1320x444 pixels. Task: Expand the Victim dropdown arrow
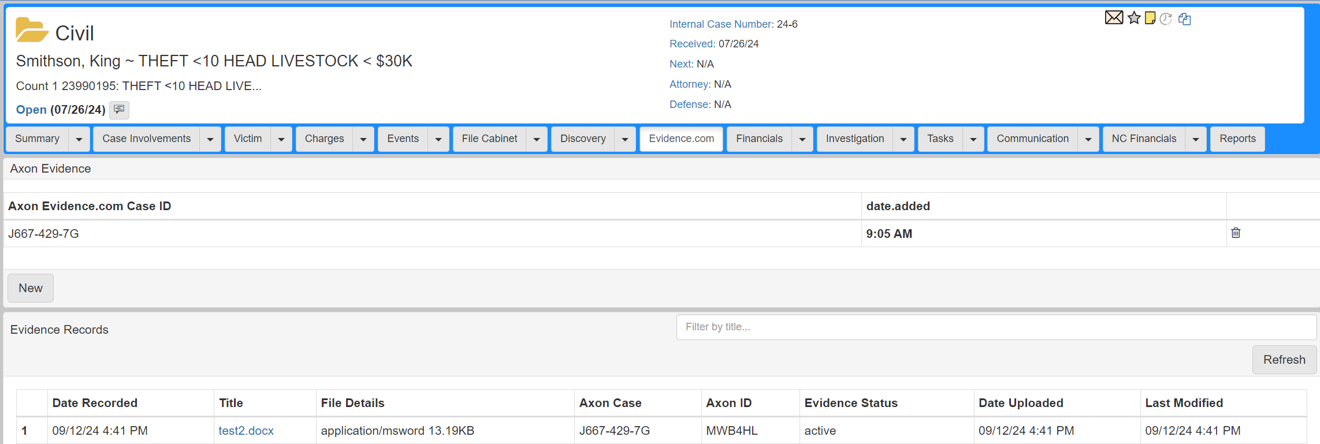pyautogui.click(x=281, y=139)
